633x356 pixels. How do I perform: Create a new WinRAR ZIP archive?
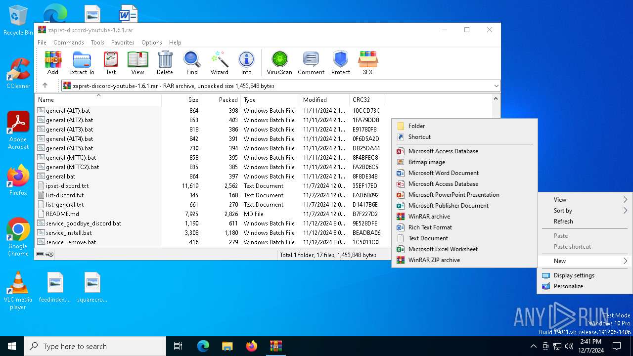464,260
